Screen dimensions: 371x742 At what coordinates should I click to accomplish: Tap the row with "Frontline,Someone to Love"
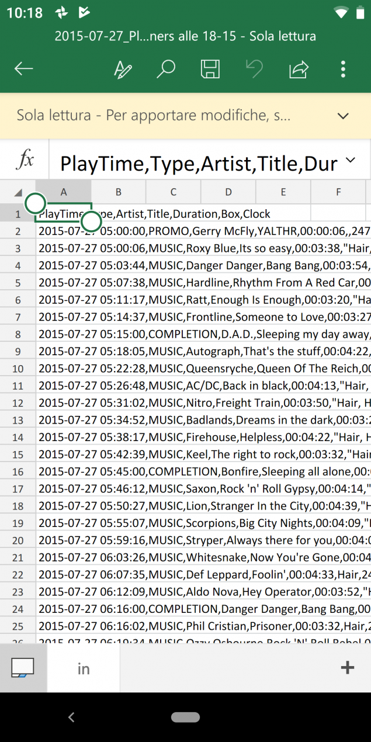click(x=203, y=317)
